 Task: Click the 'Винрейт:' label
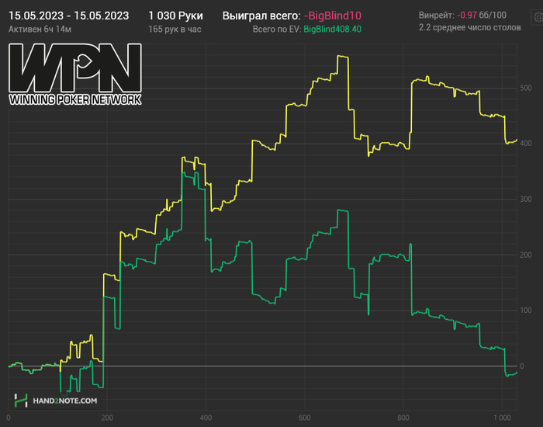pos(436,16)
